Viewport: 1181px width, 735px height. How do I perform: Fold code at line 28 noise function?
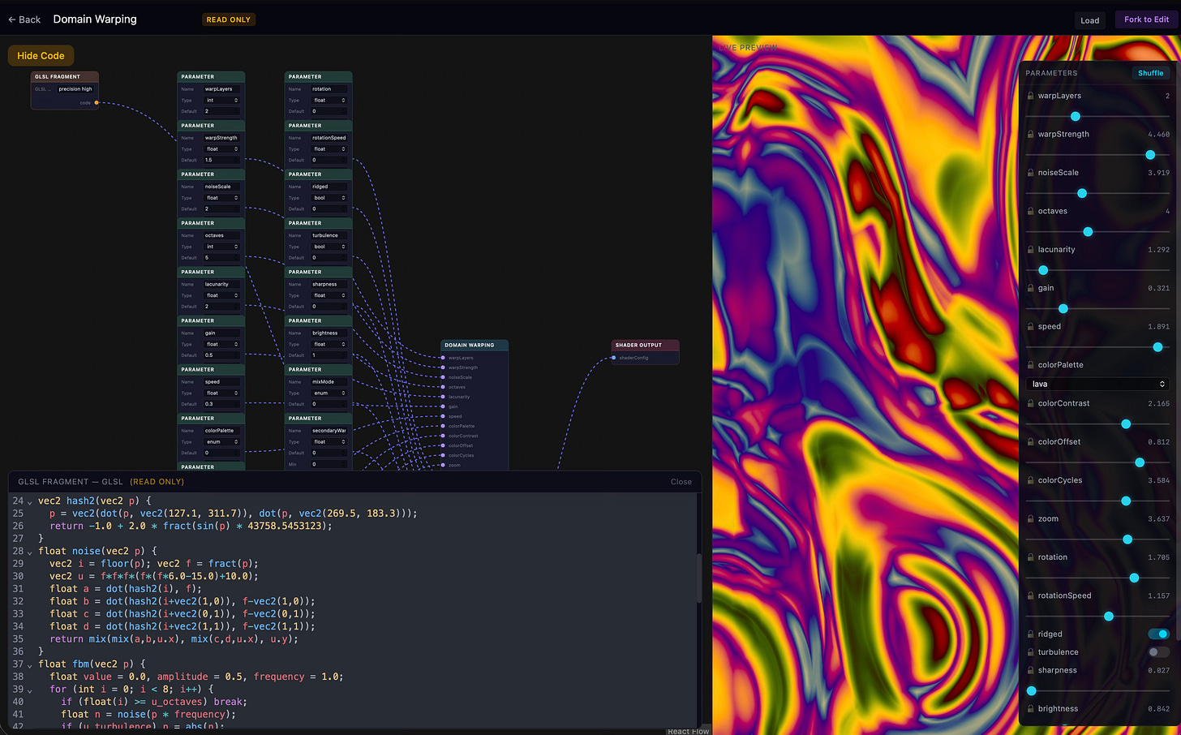[x=30, y=552]
